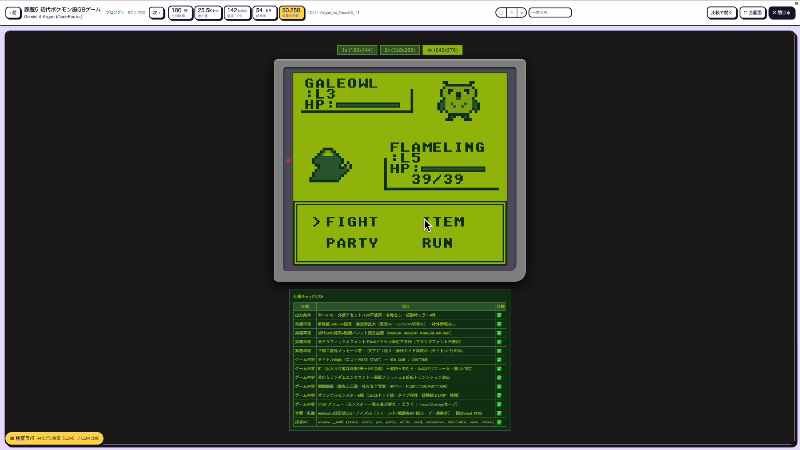Click the 検証ラボ badge at bottom left
Viewport: 800px width, 450px height.
point(54,438)
